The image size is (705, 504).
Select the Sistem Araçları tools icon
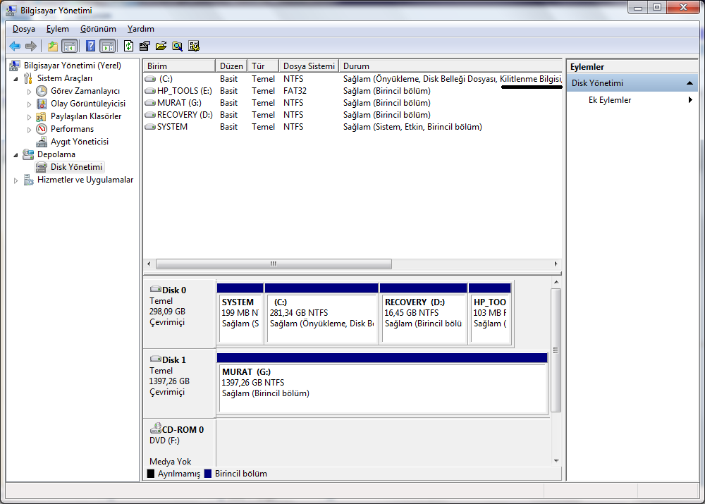tap(28, 78)
